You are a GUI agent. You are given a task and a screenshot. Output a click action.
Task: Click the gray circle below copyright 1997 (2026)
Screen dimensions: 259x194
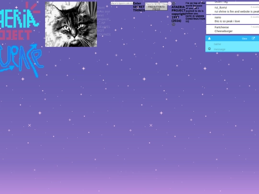click(x=174, y=24)
